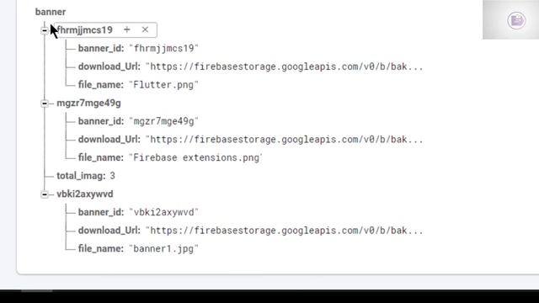This screenshot has height=303, width=539.
Task: Edit the file_name value banner1.jpg
Action: tap(163, 249)
